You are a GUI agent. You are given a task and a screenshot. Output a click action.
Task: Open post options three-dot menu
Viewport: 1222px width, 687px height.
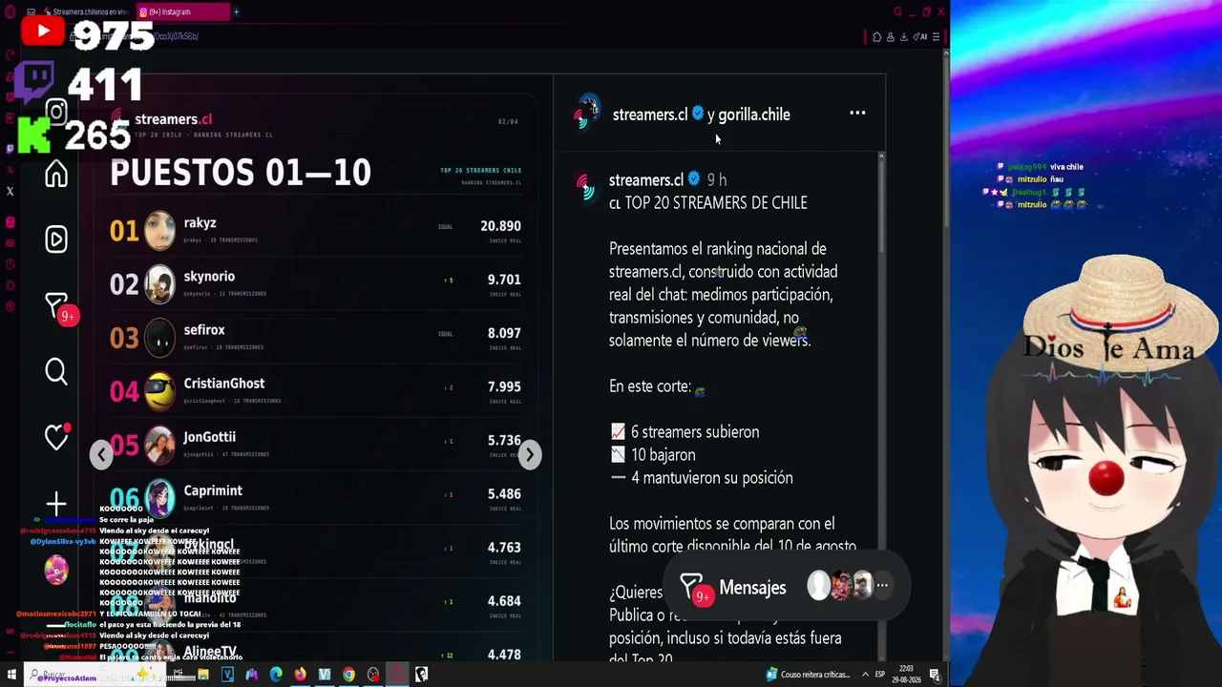(857, 114)
